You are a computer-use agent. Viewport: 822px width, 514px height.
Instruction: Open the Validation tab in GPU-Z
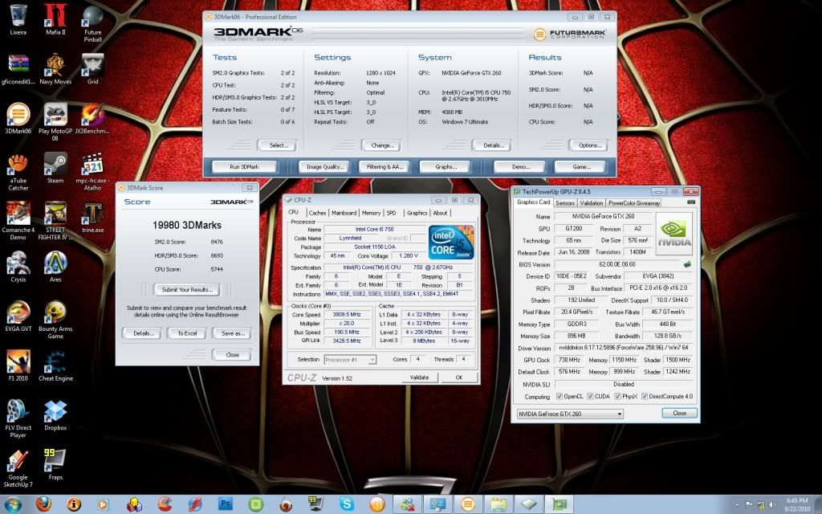(x=592, y=203)
